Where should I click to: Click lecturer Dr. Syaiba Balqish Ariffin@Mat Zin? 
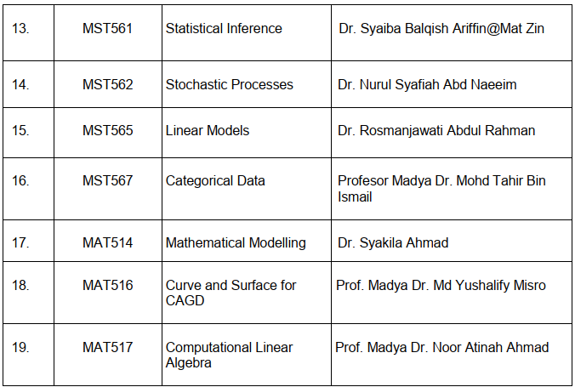(441, 29)
